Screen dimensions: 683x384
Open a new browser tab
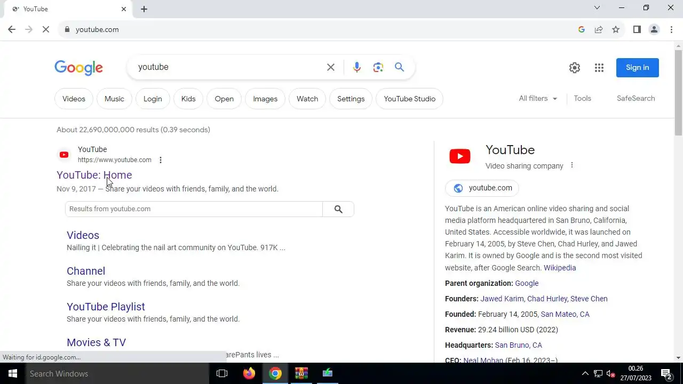point(144,9)
